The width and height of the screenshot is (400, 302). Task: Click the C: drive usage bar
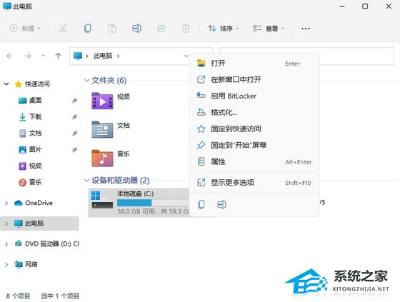(x=153, y=203)
